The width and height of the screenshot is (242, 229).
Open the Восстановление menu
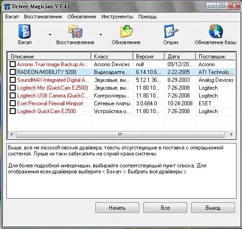(43, 17)
